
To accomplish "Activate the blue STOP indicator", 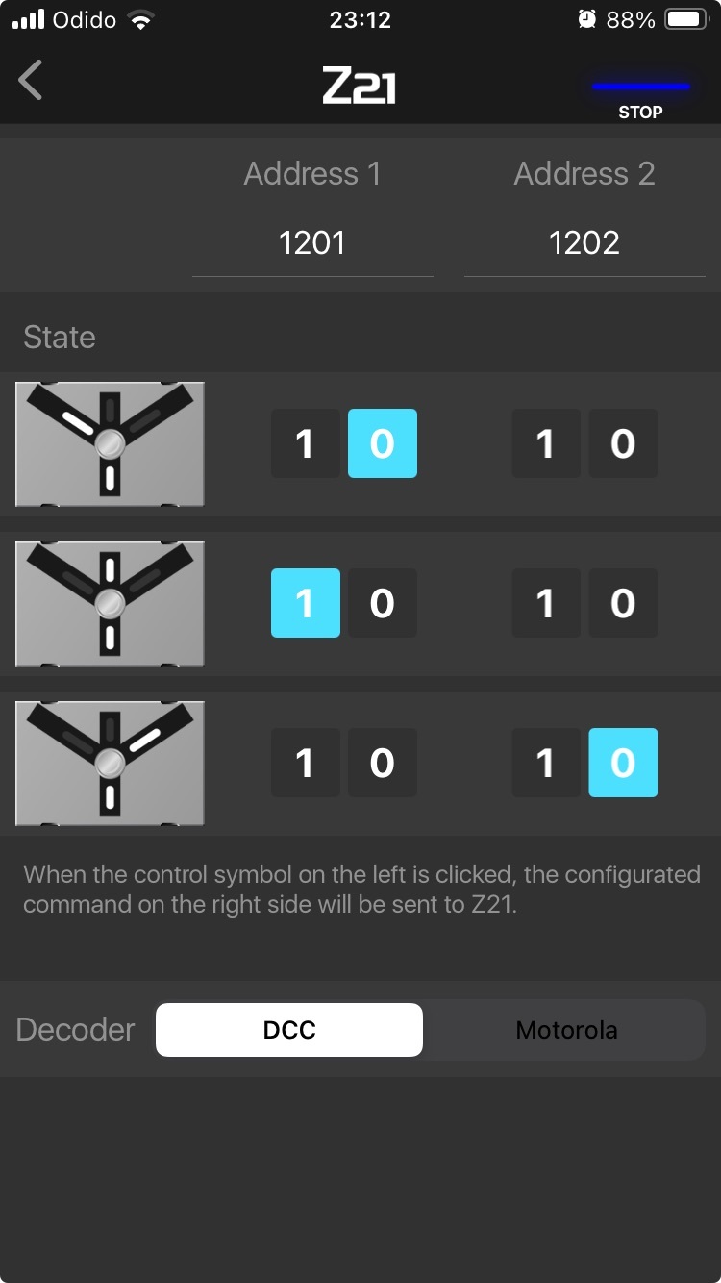I will point(640,96).
